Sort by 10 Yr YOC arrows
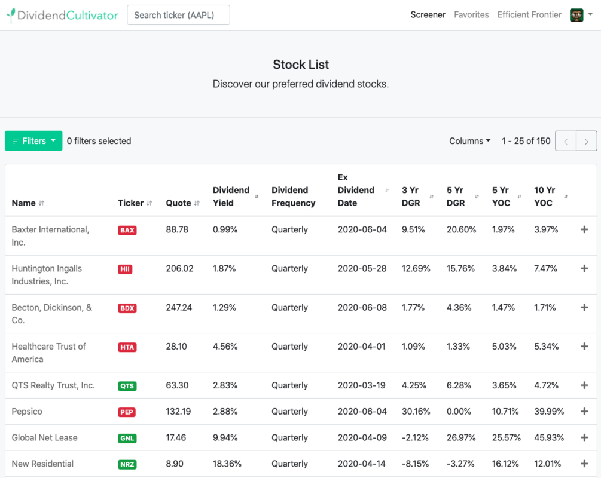Screen dimensions: 601x478 click(566, 197)
